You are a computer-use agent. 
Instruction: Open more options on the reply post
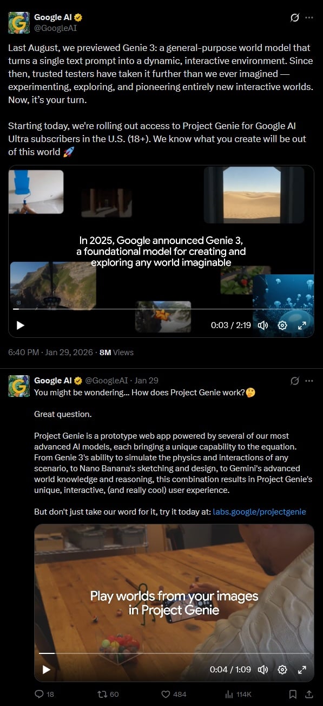click(309, 381)
